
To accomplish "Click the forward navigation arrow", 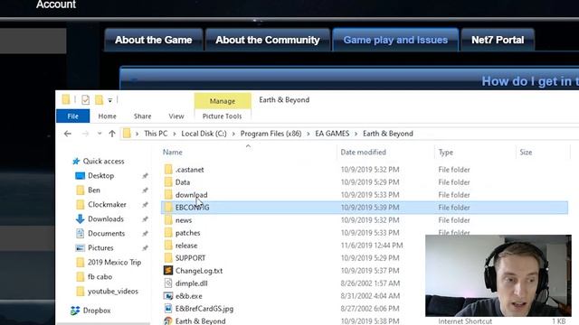I will point(85,134).
